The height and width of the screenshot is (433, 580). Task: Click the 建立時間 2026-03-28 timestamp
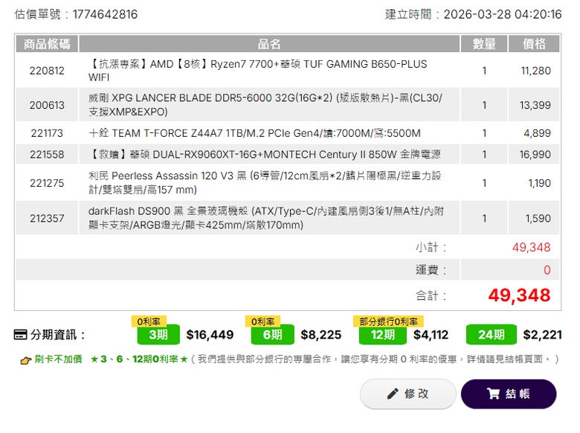point(473,14)
